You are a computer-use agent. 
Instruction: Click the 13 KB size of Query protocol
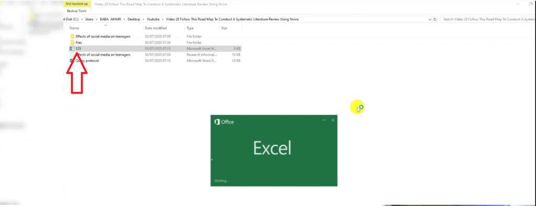(236, 61)
